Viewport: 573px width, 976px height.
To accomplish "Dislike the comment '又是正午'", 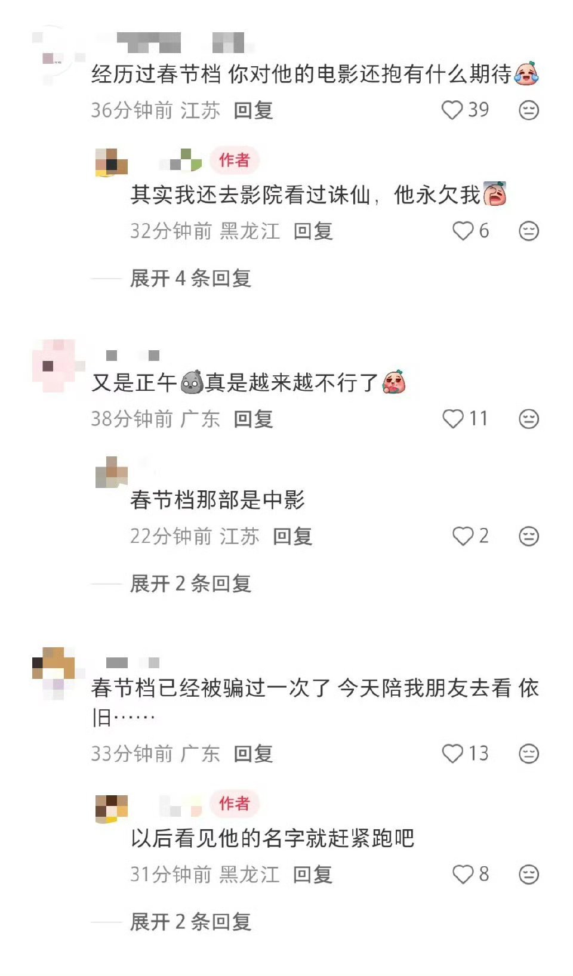I will tap(529, 419).
